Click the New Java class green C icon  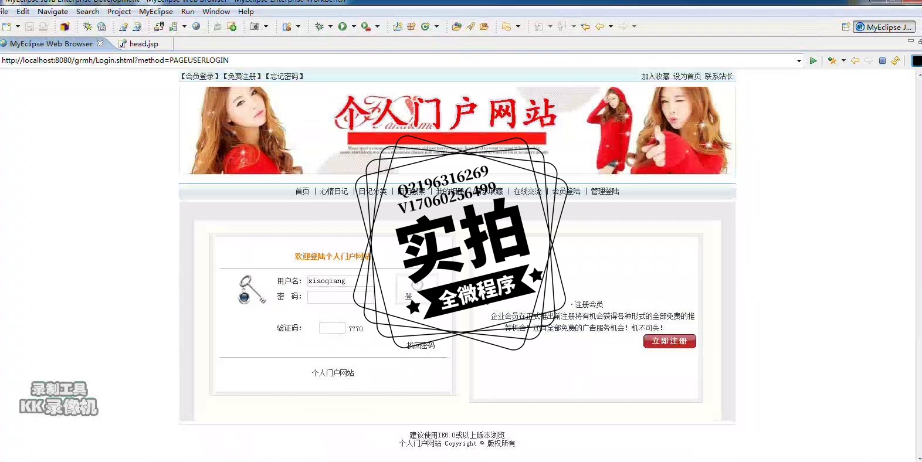[425, 26]
